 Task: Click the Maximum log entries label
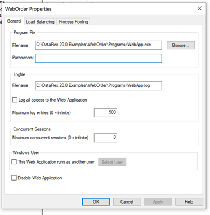pyautogui.click(x=42, y=113)
